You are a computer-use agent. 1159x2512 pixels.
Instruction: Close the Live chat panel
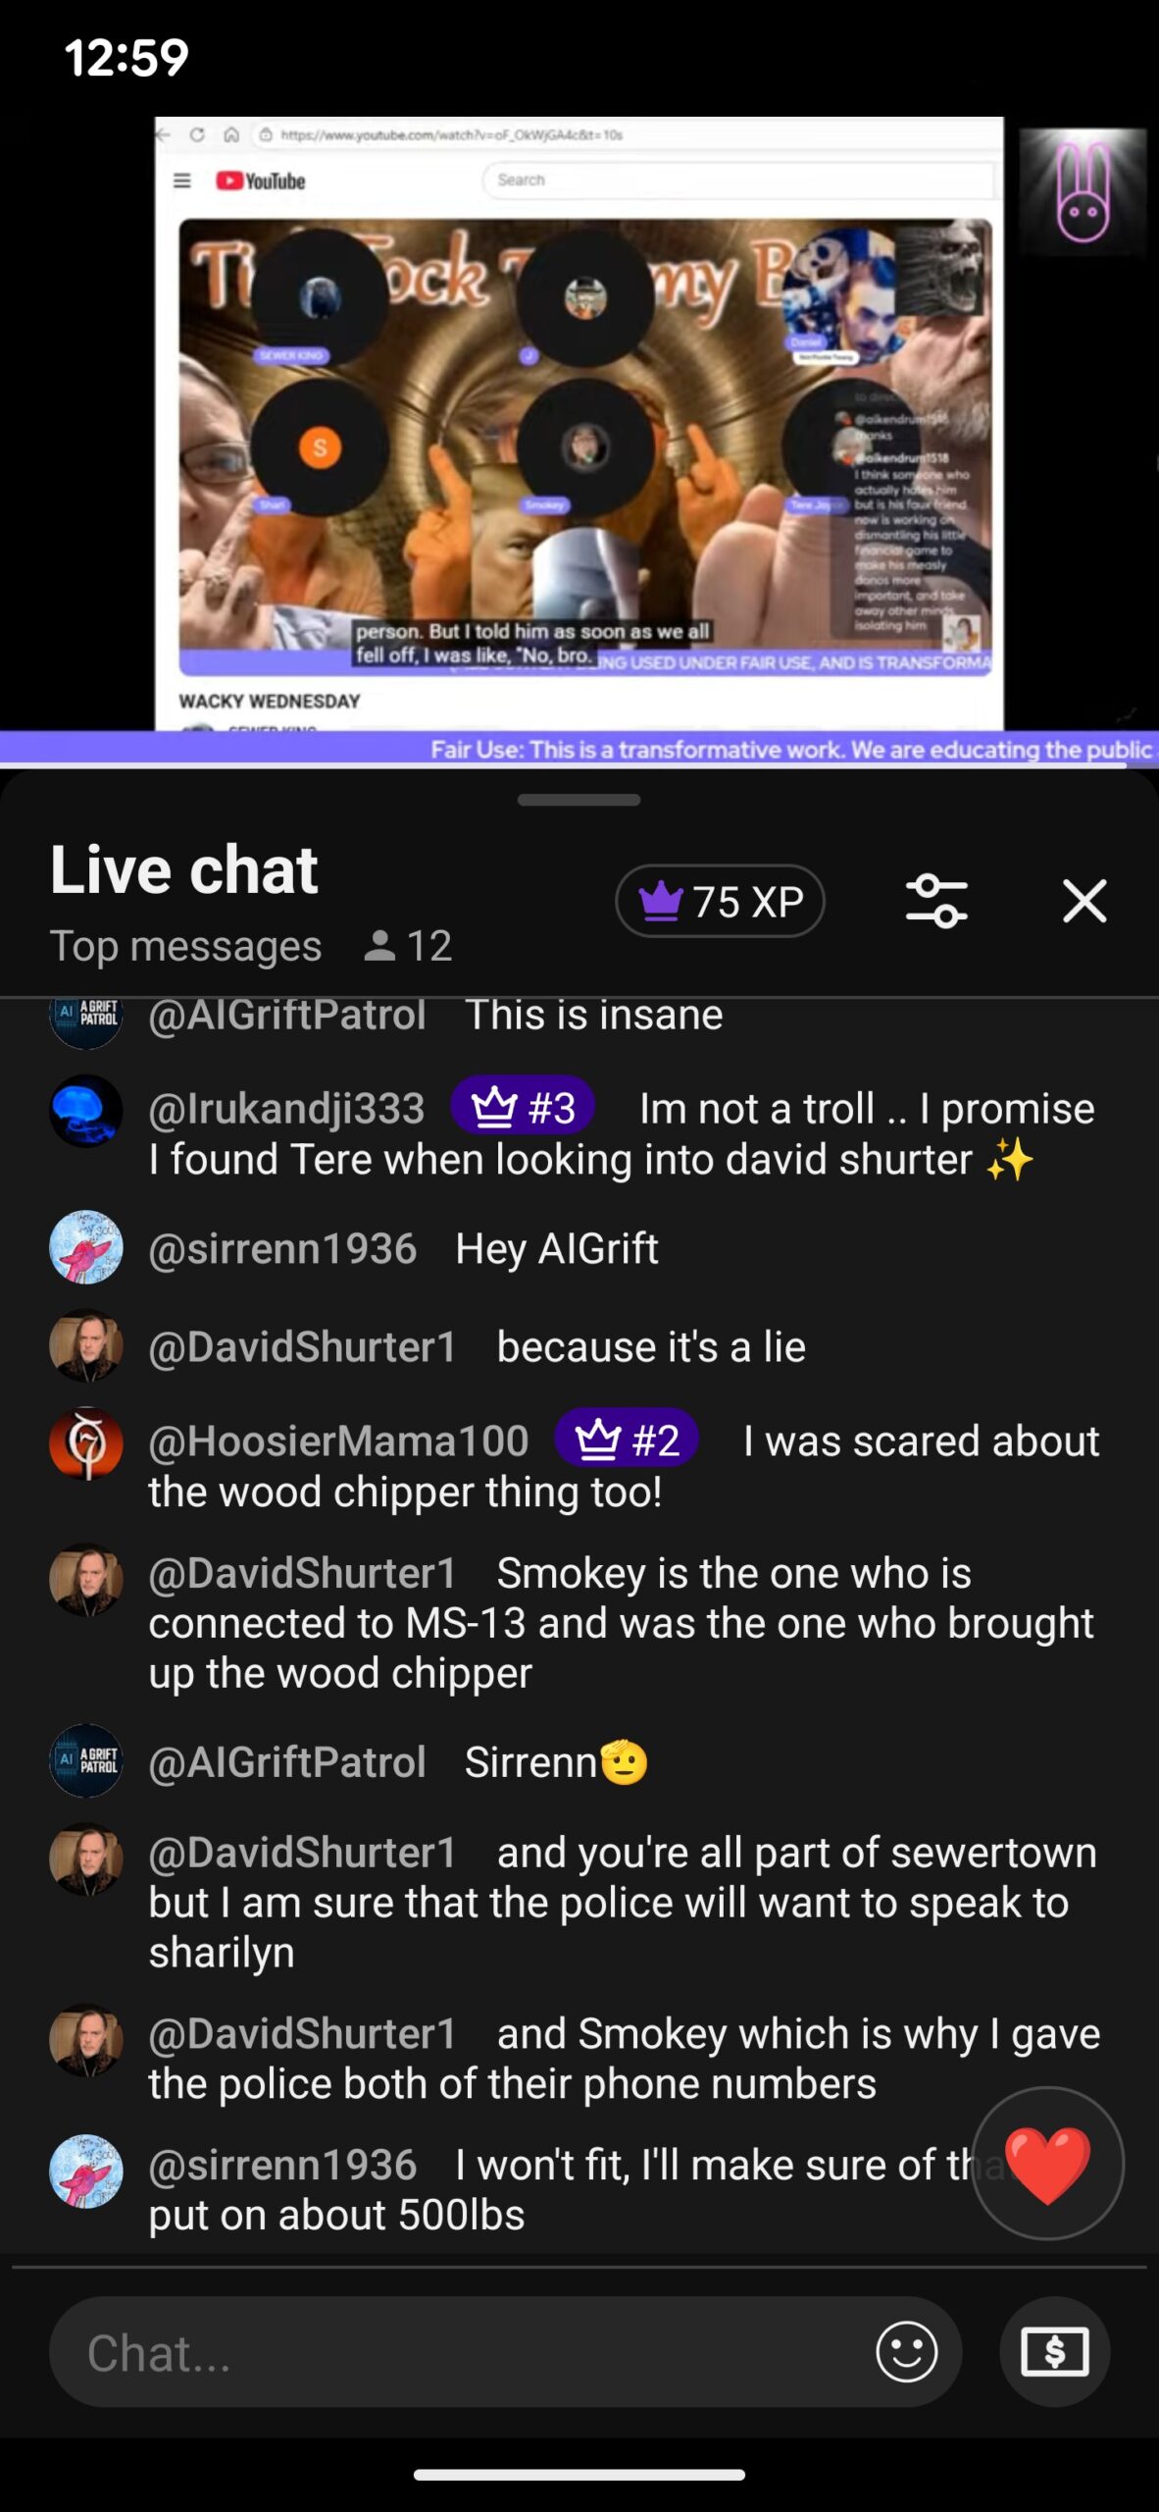(1084, 901)
